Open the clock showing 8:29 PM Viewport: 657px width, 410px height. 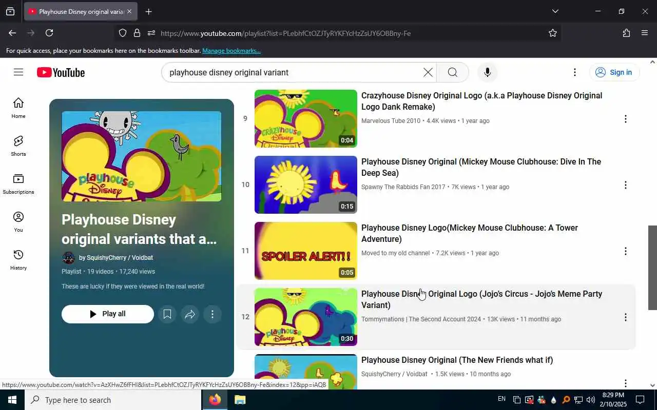point(613,400)
